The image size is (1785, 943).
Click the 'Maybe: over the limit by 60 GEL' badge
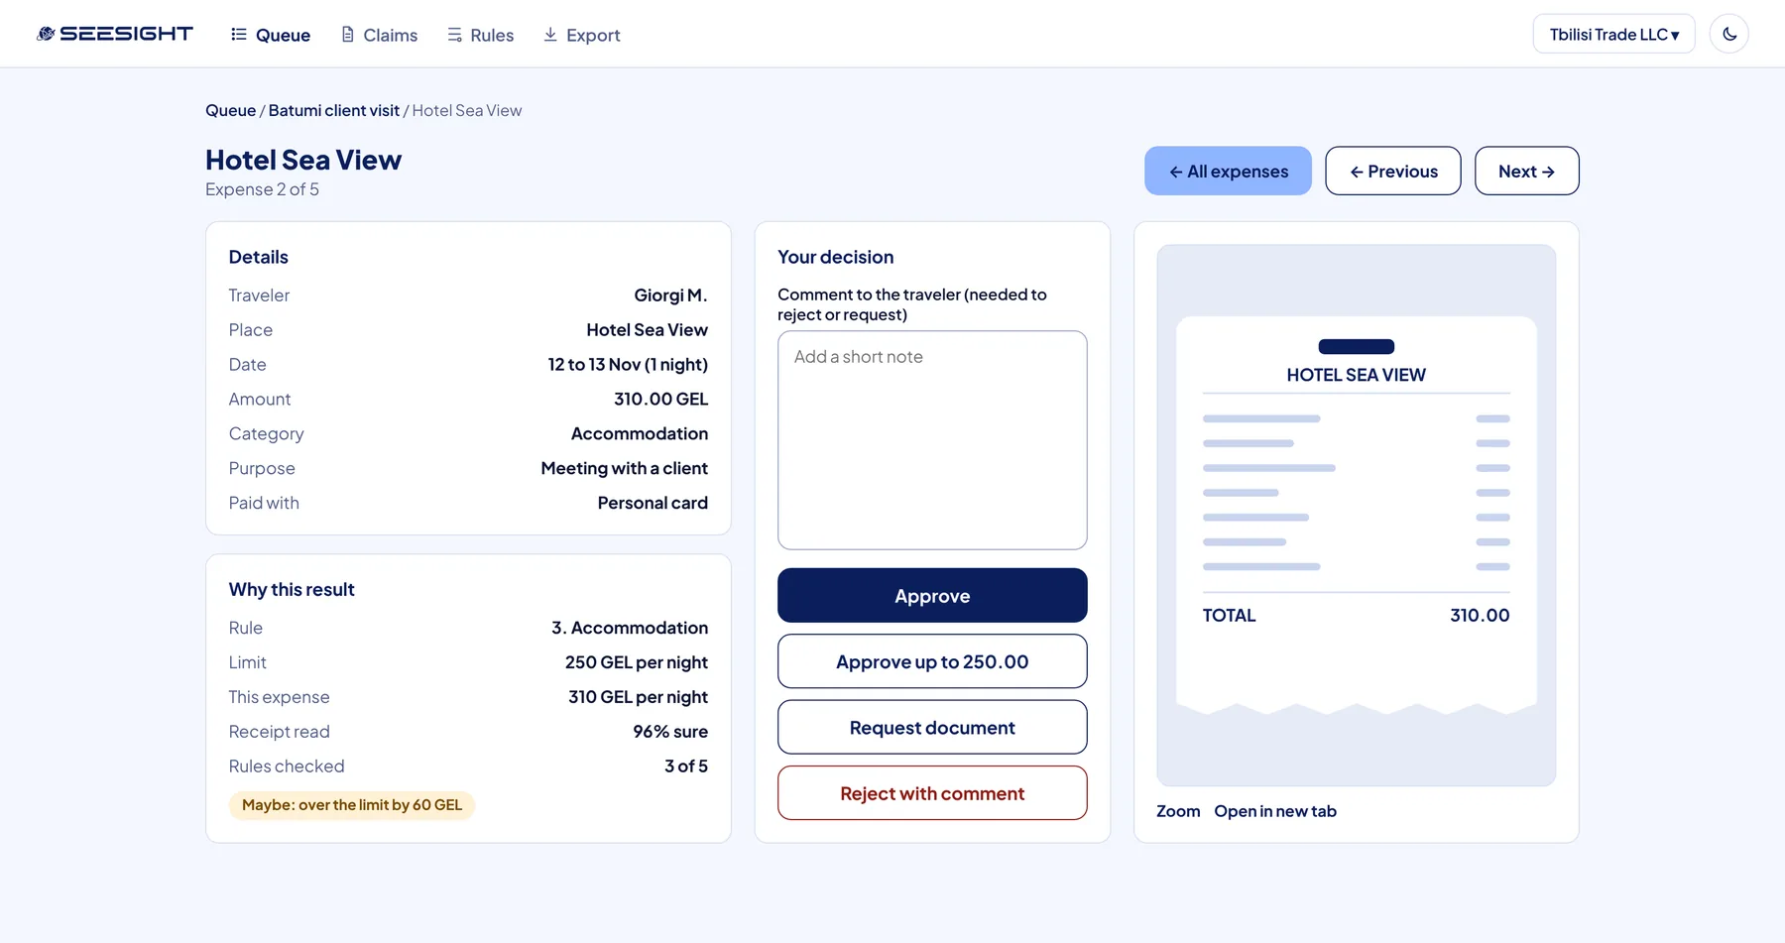[352, 805]
